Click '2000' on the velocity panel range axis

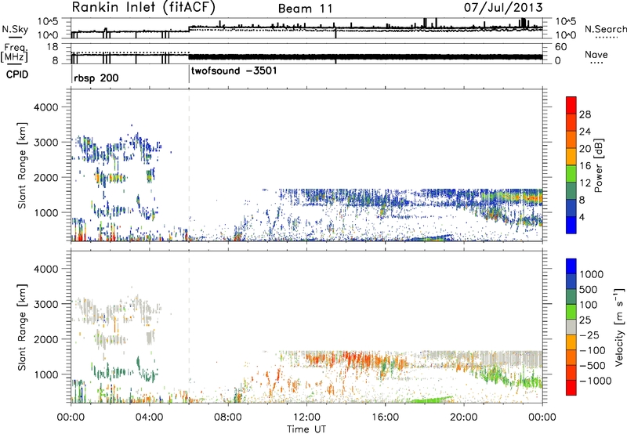[45, 339]
